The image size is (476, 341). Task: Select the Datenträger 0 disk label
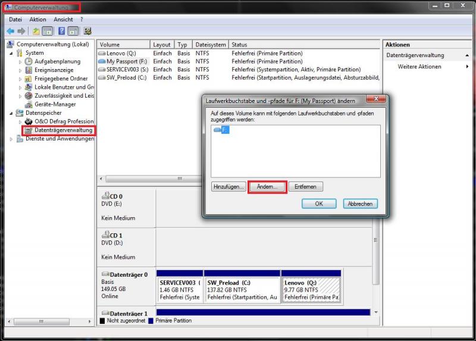[126, 286]
